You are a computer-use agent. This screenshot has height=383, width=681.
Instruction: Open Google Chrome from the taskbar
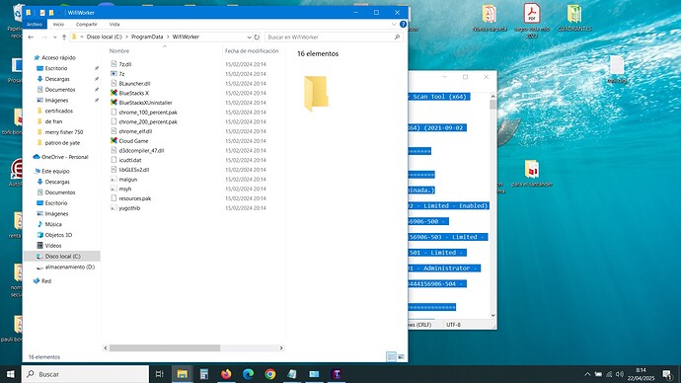click(270, 374)
